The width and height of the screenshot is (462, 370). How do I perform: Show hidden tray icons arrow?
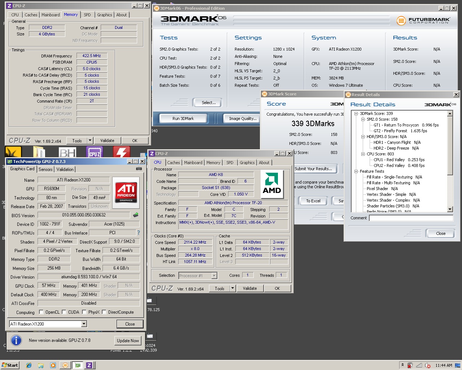click(x=402, y=365)
